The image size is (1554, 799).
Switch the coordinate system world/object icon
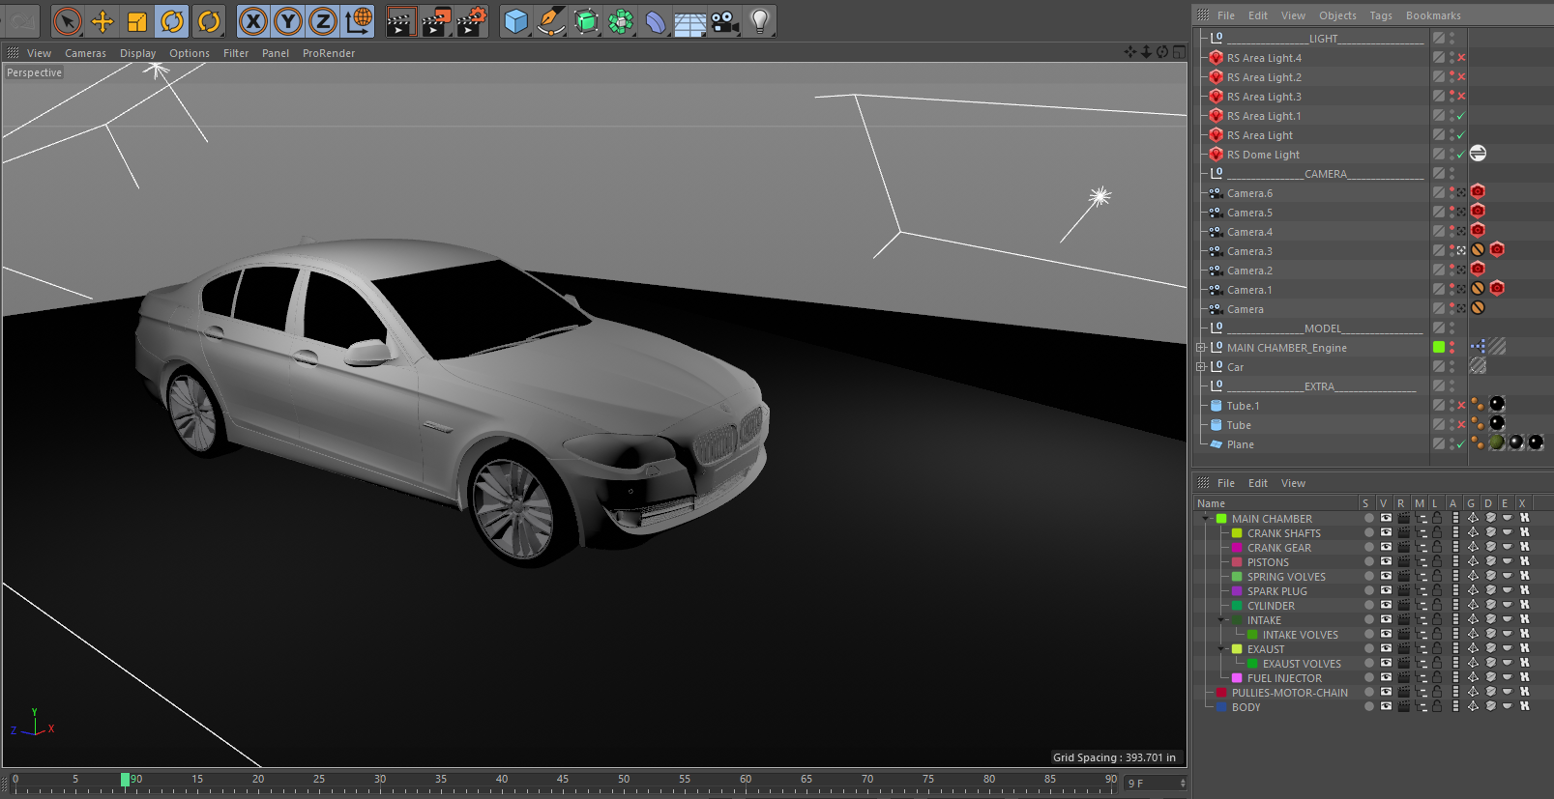tap(359, 21)
